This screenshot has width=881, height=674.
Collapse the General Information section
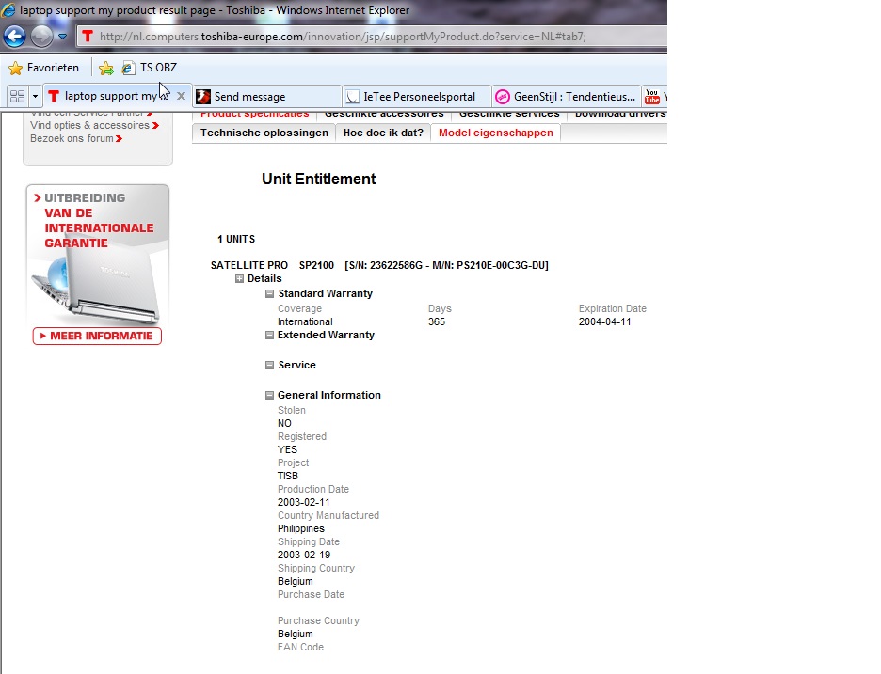point(270,395)
